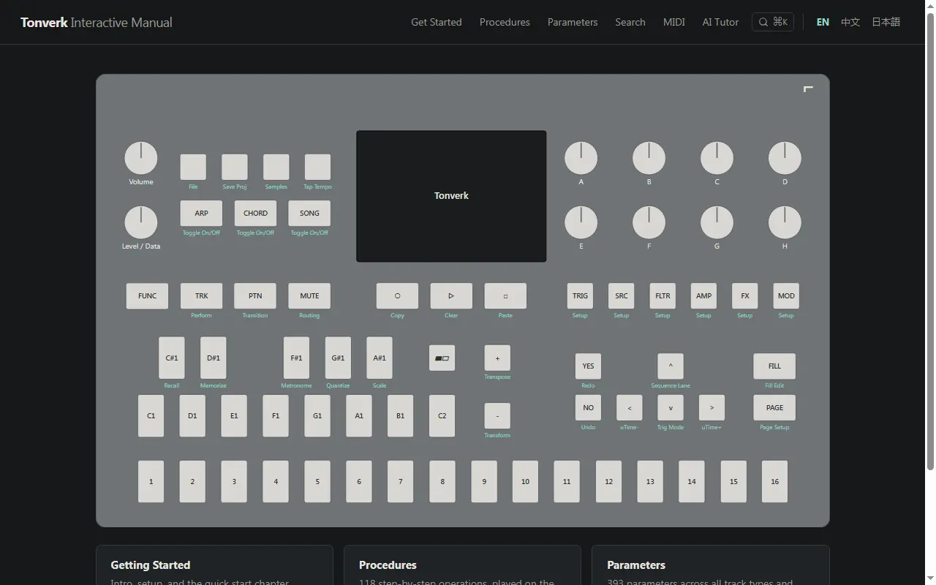Click the Play triangle button on the device
The height and width of the screenshot is (585, 936).
tap(451, 296)
